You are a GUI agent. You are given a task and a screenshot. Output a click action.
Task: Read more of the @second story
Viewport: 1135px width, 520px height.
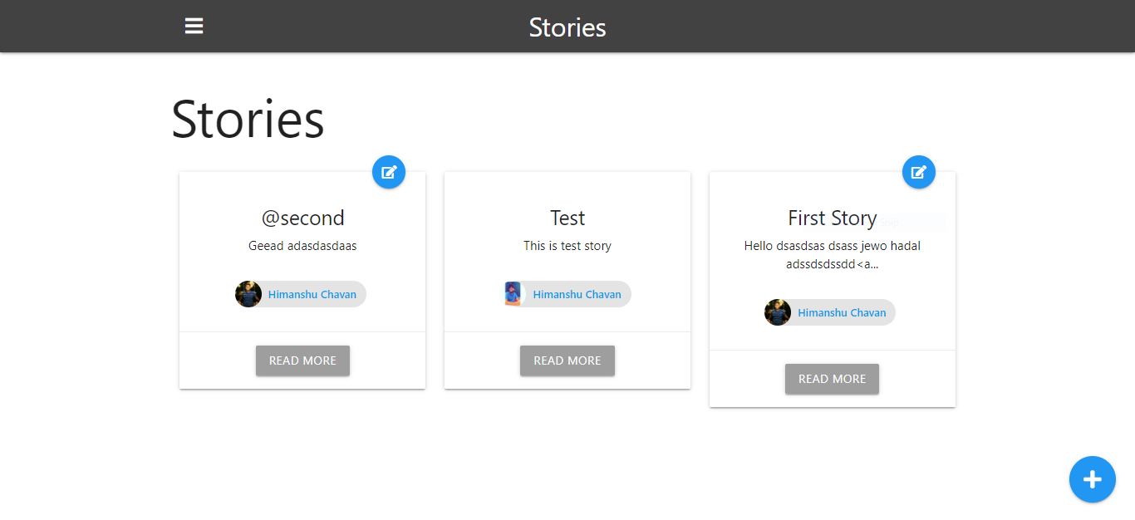(302, 361)
